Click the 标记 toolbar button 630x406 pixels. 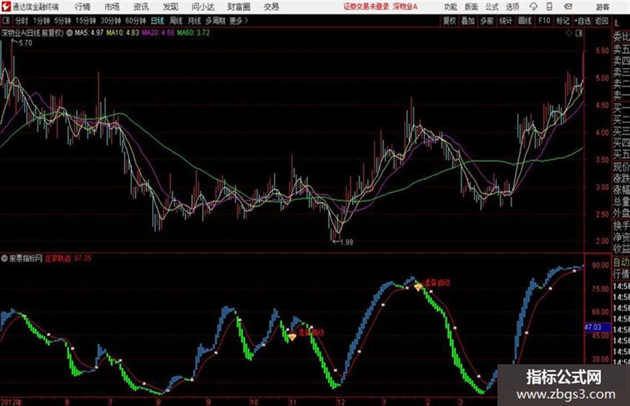coord(563,21)
